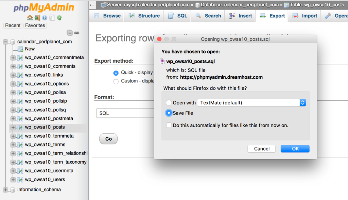Click the wp_owsa10_usermeta table icon
Image resolution: width=348 pixels, height=200 pixels.
pyautogui.click(x=20, y=171)
